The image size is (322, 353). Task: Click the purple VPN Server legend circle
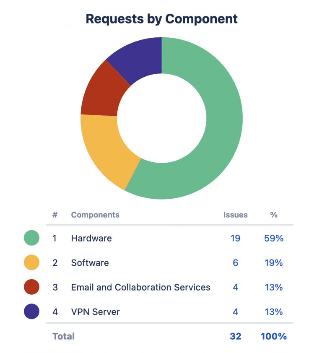32,311
